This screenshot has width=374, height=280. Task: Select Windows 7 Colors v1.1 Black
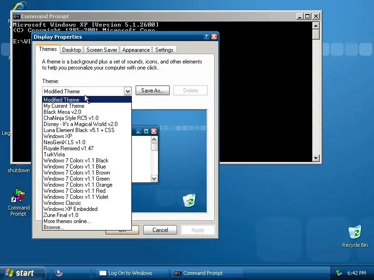(x=87, y=161)
